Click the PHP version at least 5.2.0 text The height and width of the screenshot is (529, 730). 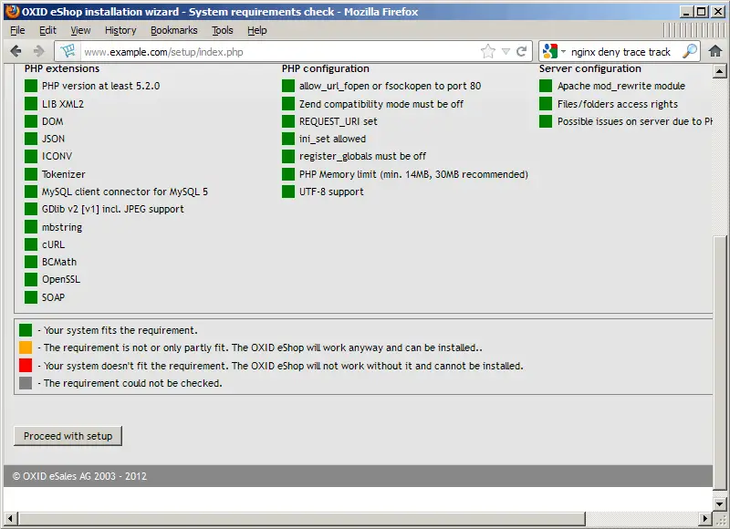tap(100, 86)
